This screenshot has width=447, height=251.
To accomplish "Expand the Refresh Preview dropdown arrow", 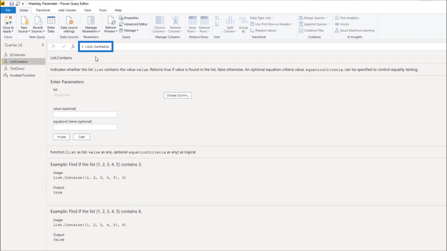I will coord(117,31).
